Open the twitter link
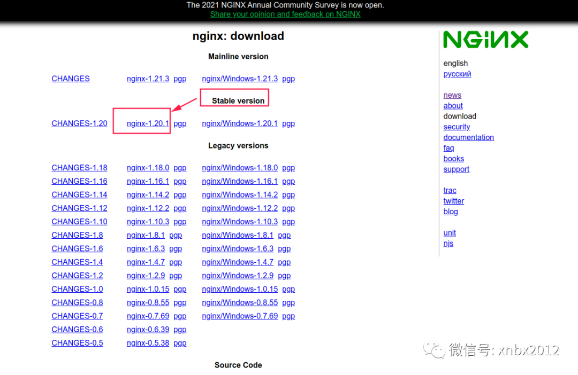 click(454, 201)
